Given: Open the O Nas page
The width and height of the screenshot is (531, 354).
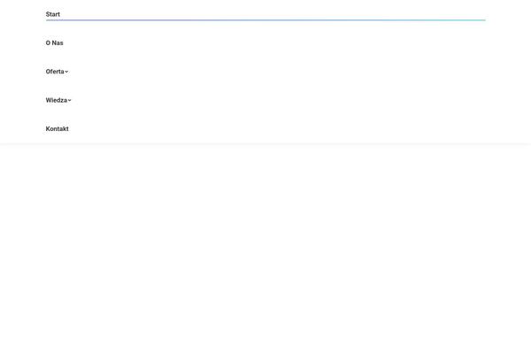Looking at the screenshot, I should pos(55,42).
